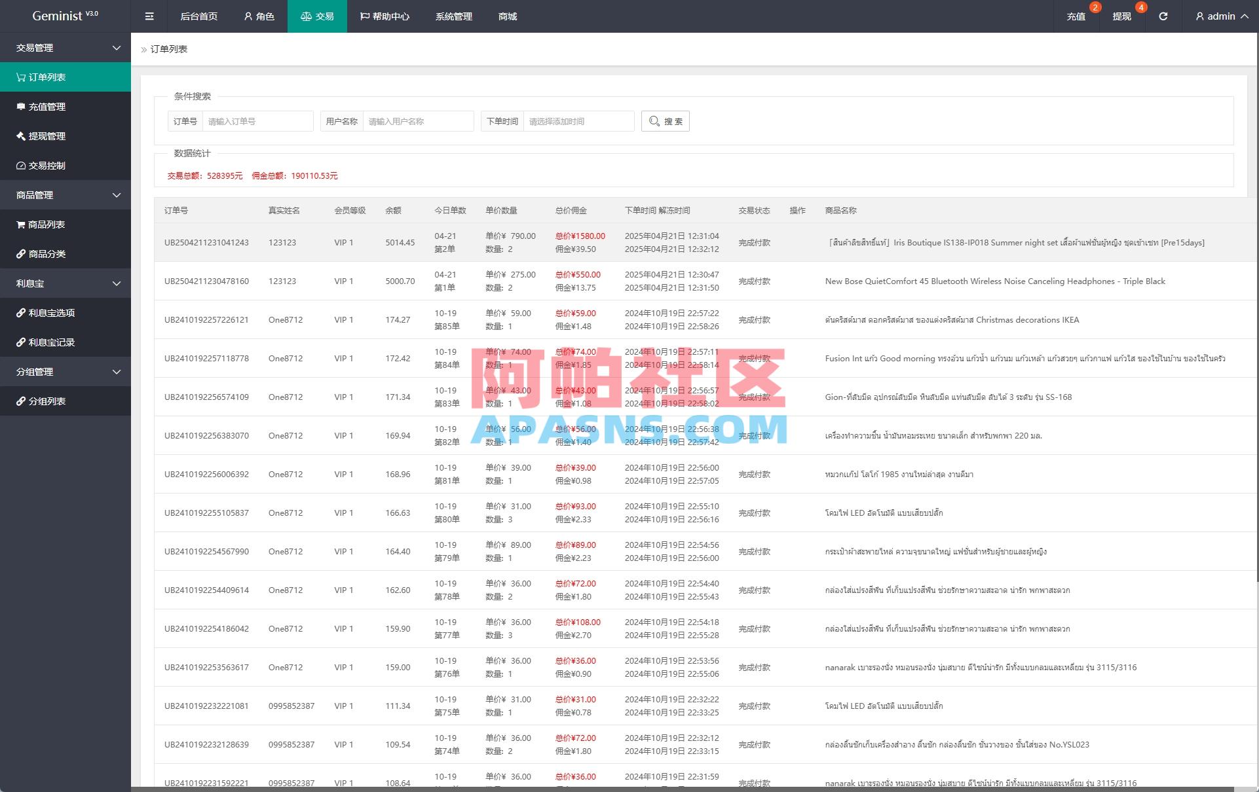This screenshot has width=1259, height=792.
Task: Click the 商品分类 link icon
Action: [20, 254]
